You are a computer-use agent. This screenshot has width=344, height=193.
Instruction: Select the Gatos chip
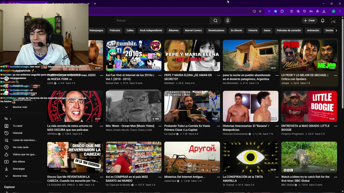267,31
